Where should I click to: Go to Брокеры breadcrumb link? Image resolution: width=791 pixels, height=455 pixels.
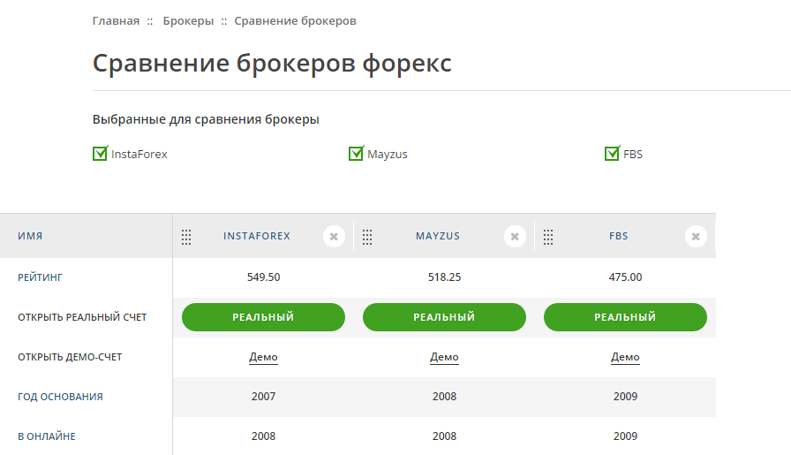pyautogui.click(x=188, y=21)
